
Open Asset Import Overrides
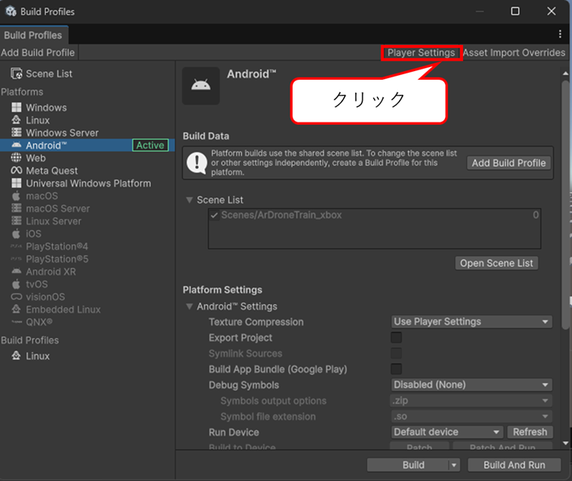(x=514, y=53)
